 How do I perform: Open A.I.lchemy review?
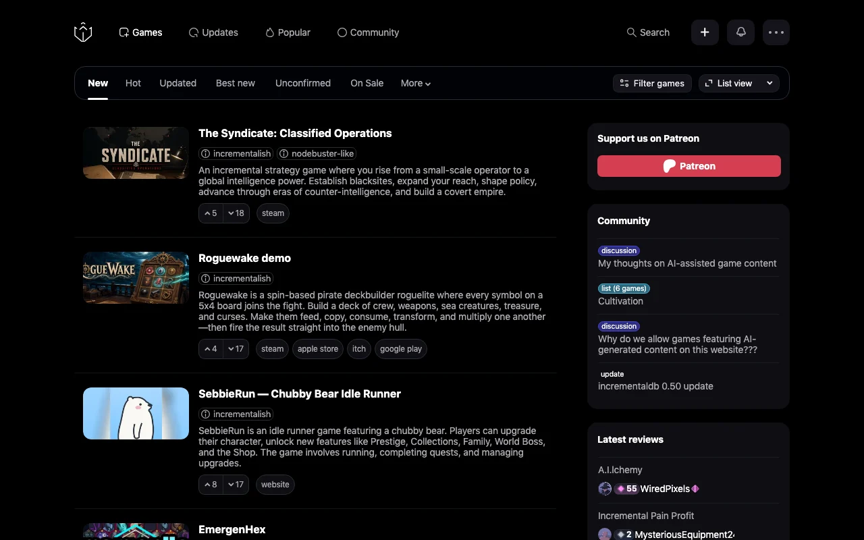[620, 470]
